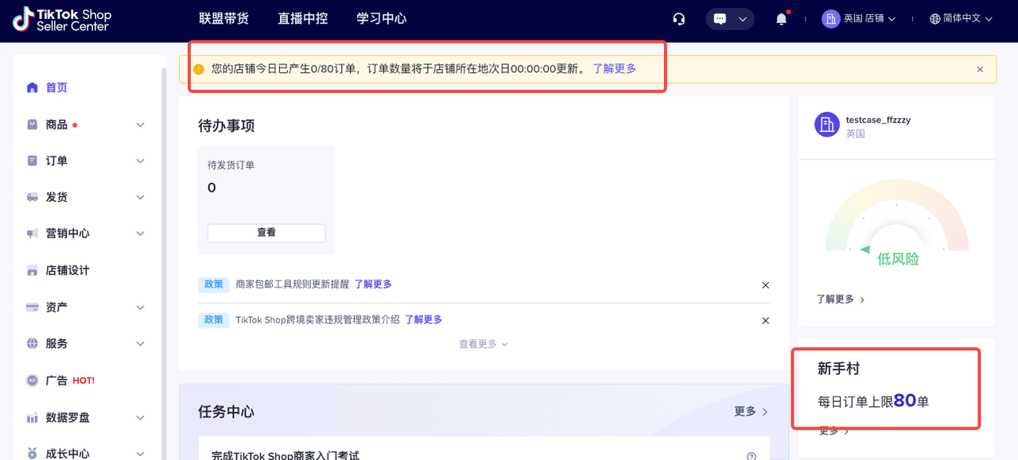
Task: Expand the 资产 sidebar chevron
Action: (x=141, y=307)
